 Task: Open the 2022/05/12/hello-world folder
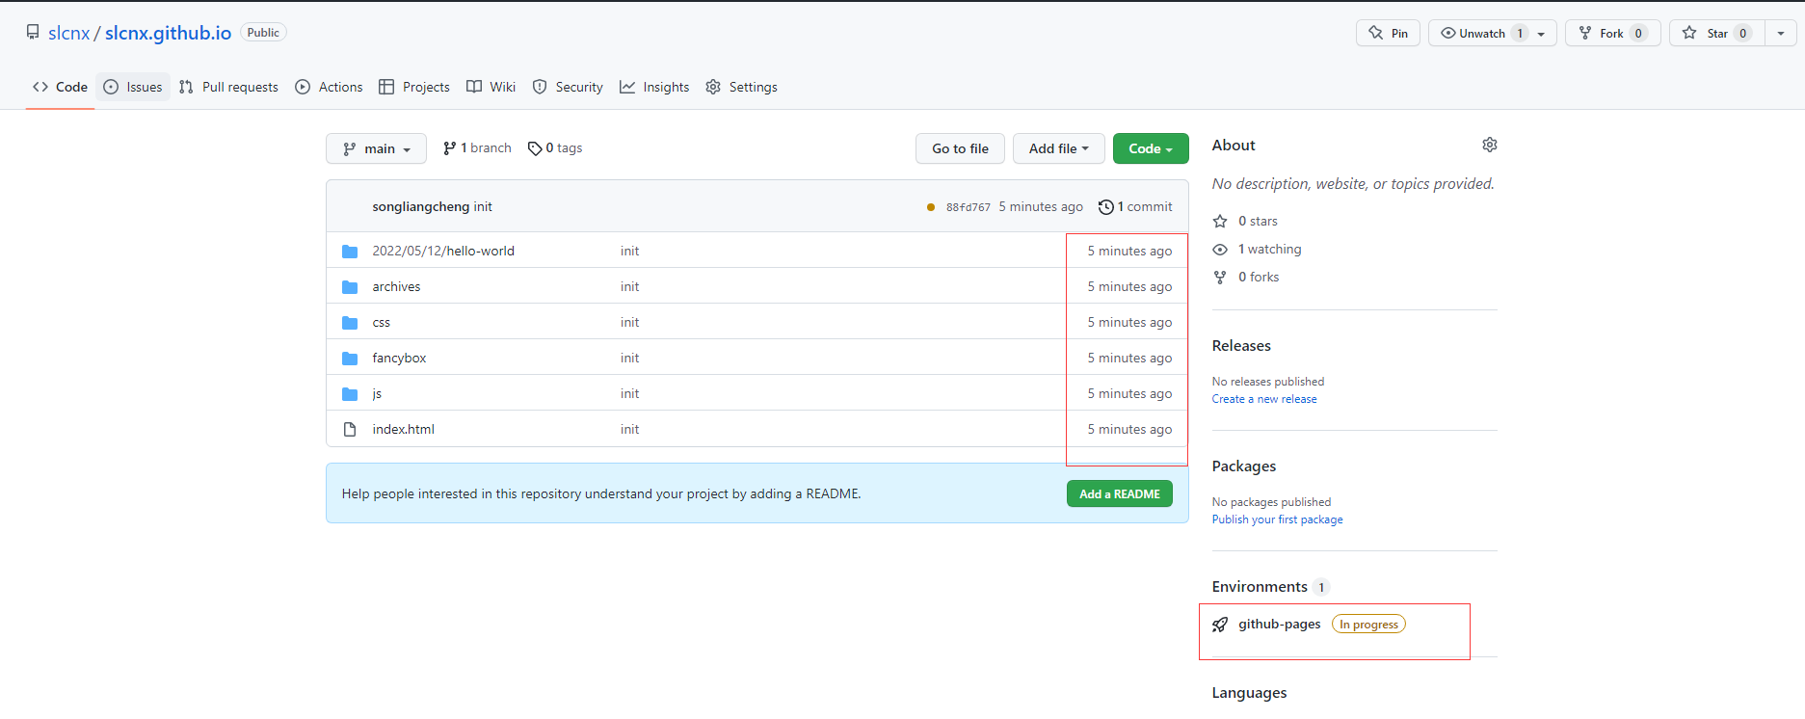pos(443,251)
